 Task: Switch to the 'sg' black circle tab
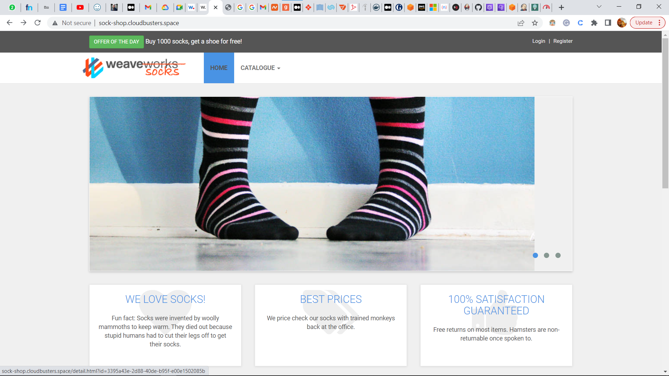456,7
